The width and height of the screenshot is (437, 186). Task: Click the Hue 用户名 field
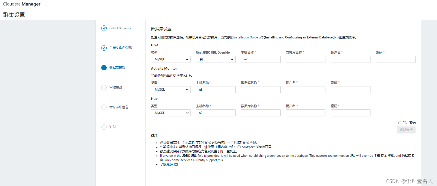point(306,113)
